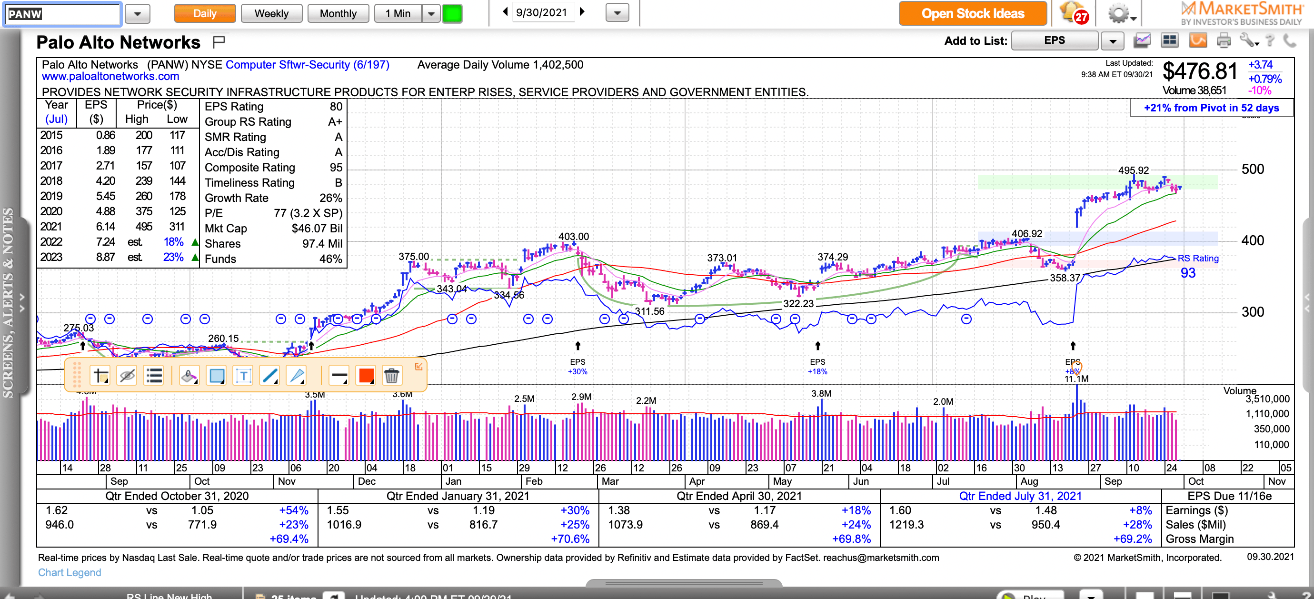Open the red drawing color swatch
1314x599 pixels.
pos(366,376)
